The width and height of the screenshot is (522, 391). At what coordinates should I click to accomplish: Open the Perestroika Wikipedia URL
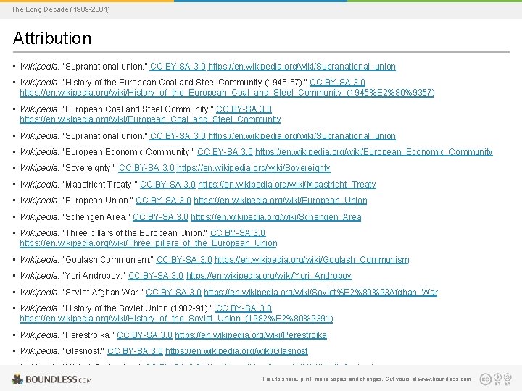click(251, 335)
